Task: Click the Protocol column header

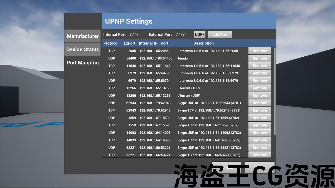Action: coord(111,43)
